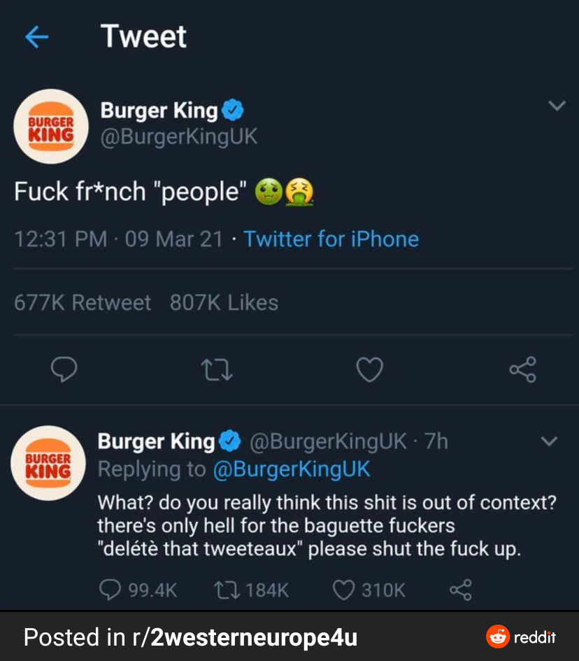
Task: Open Burger King avatar on the reply
Action: [48, 462]
